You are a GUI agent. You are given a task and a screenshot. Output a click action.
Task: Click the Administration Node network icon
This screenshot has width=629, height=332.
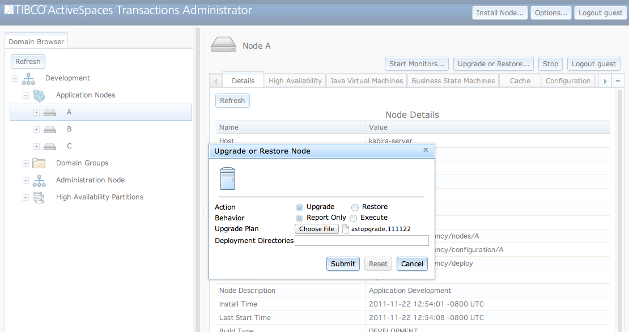(39, 180)
